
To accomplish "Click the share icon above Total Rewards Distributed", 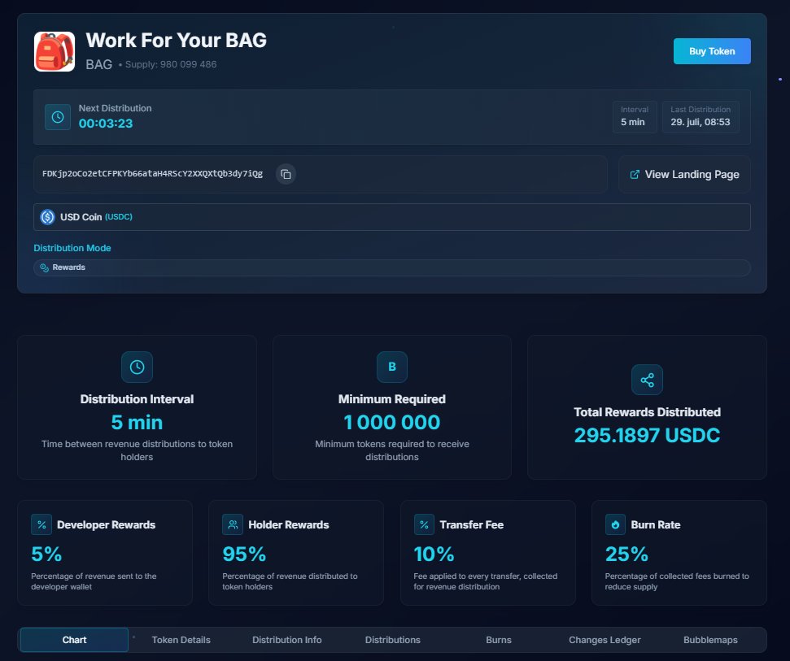I will (647, 380).
